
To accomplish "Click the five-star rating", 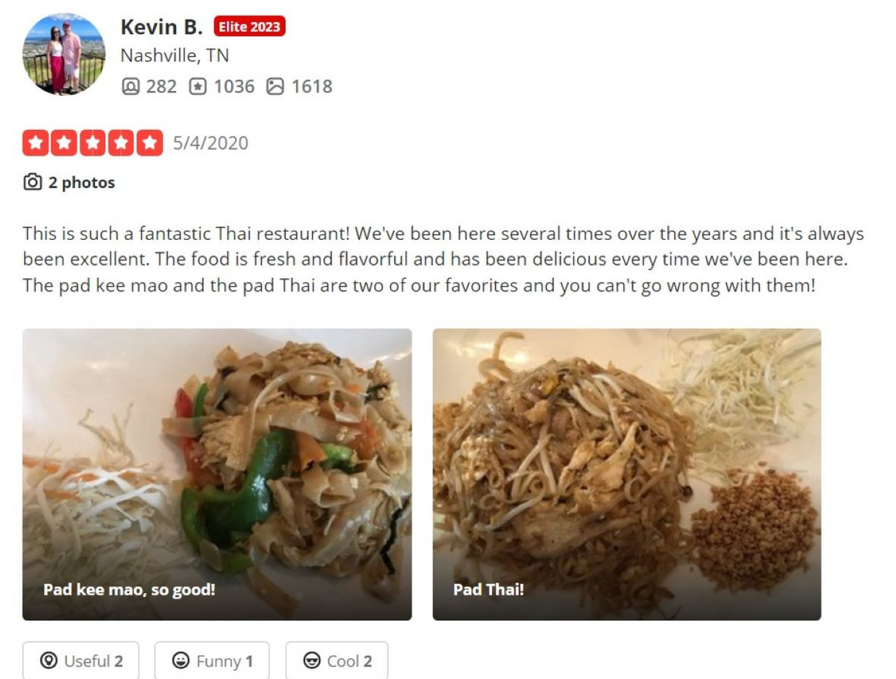I will 93,143.
